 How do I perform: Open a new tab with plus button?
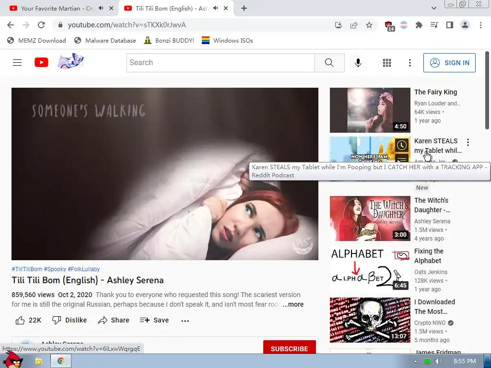[244, 9]
